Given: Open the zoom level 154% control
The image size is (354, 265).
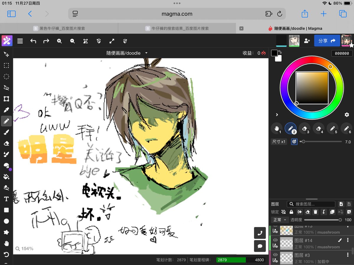Looking at the screenshot, I should [24, 249].
